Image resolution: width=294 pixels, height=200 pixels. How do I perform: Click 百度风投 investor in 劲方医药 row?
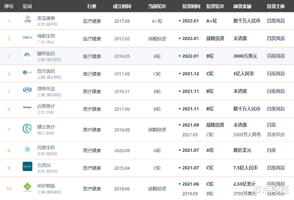pos(276,74)
